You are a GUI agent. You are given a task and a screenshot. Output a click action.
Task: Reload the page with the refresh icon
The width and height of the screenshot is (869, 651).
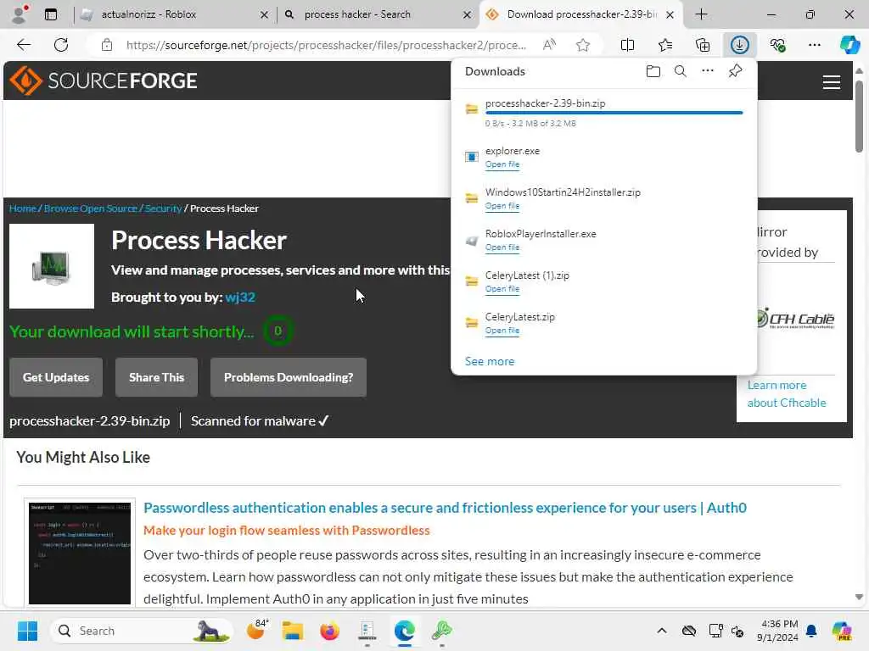point(61,45)
